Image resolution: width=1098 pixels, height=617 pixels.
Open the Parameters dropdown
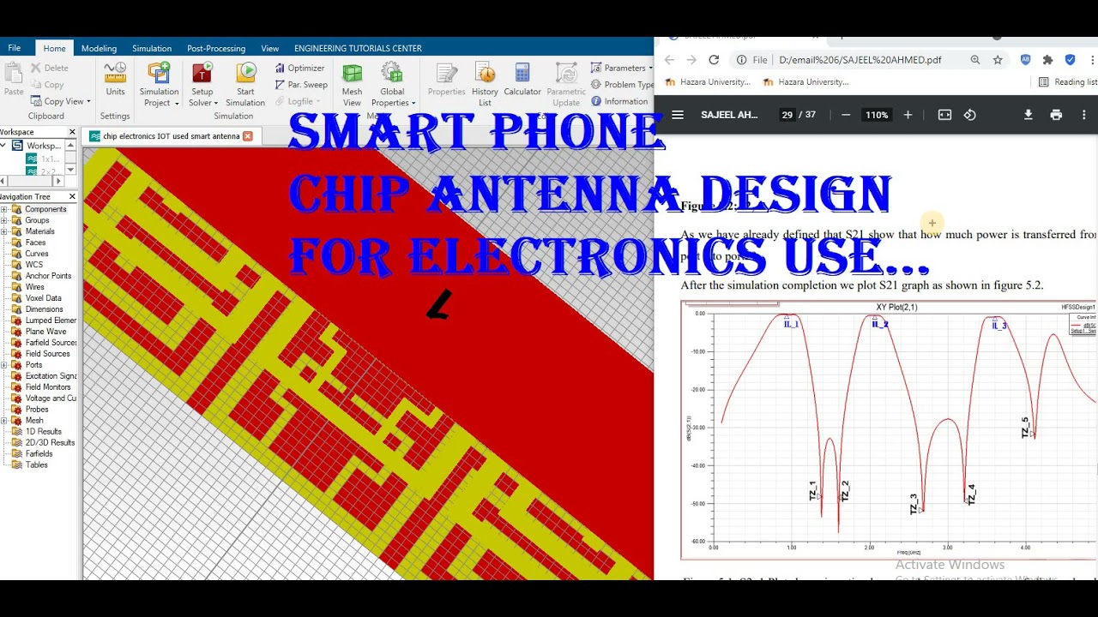click(621, 68)
